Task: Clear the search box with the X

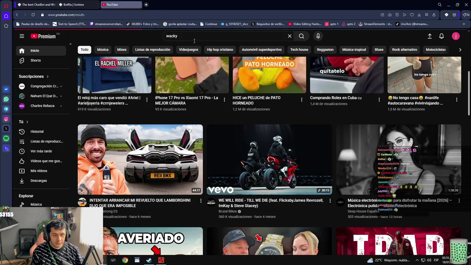Action: [x=290, y=36]
